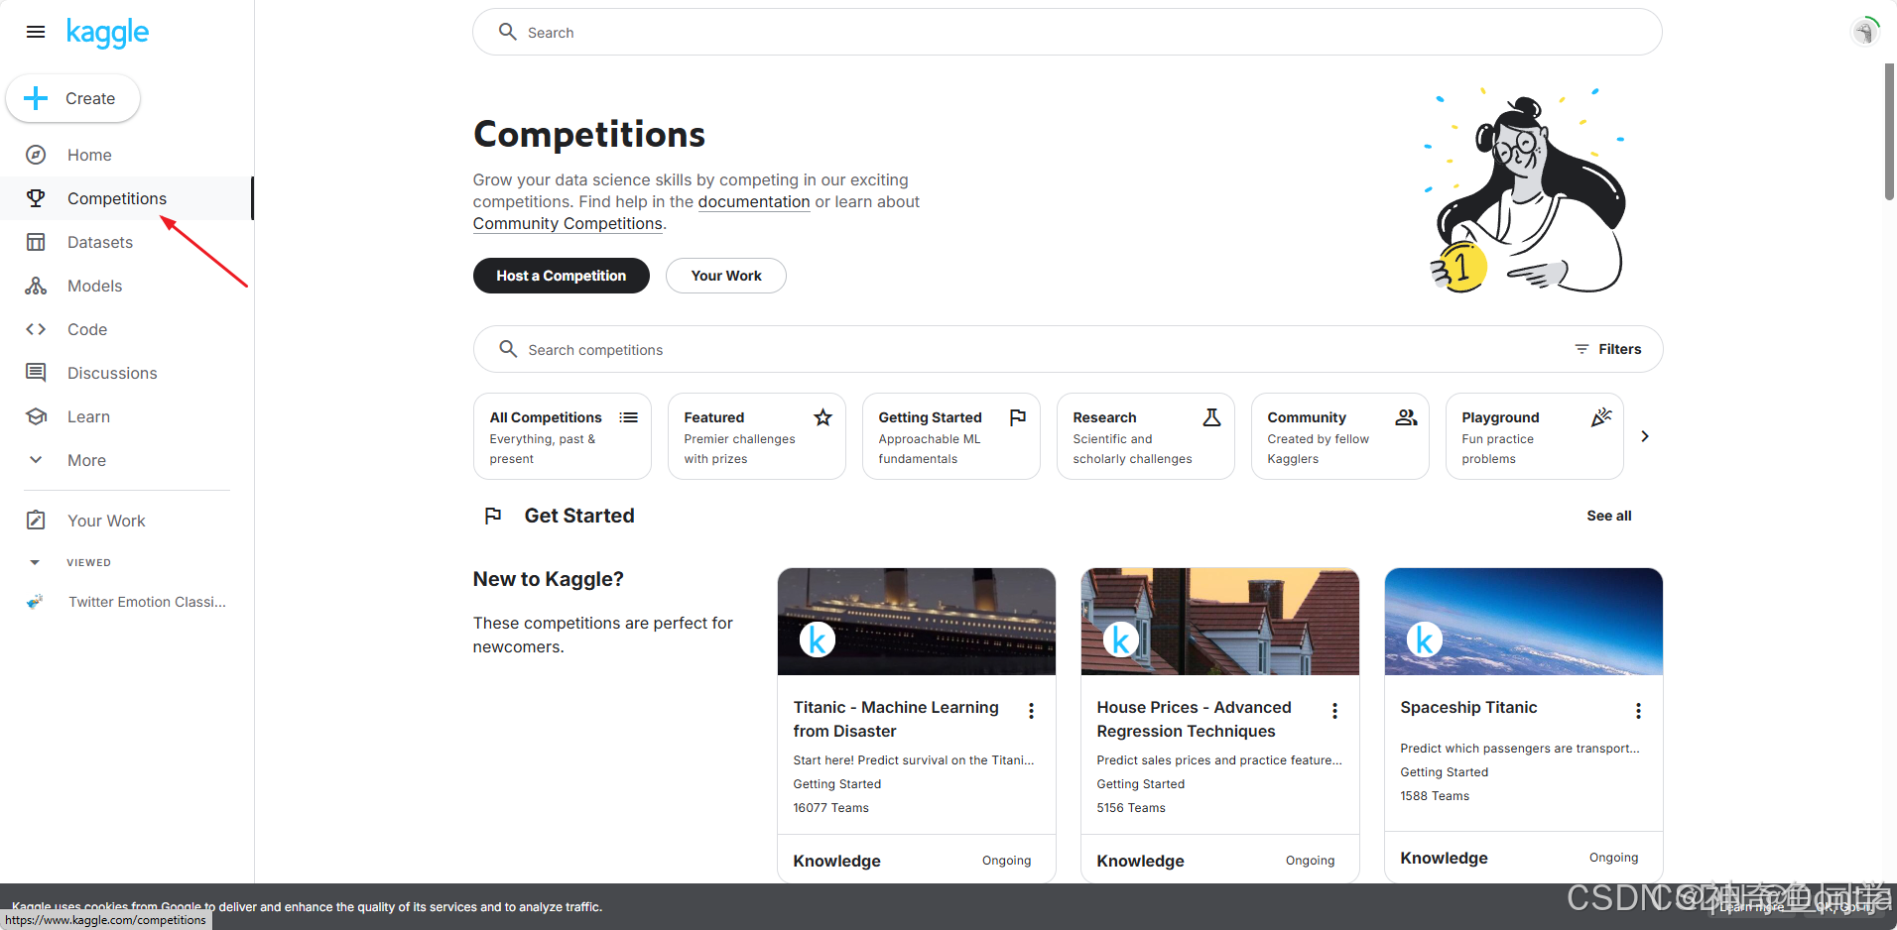1897x930 pixels.
Task: Click the Kaggle logo
Action: [x=107, y=33]
